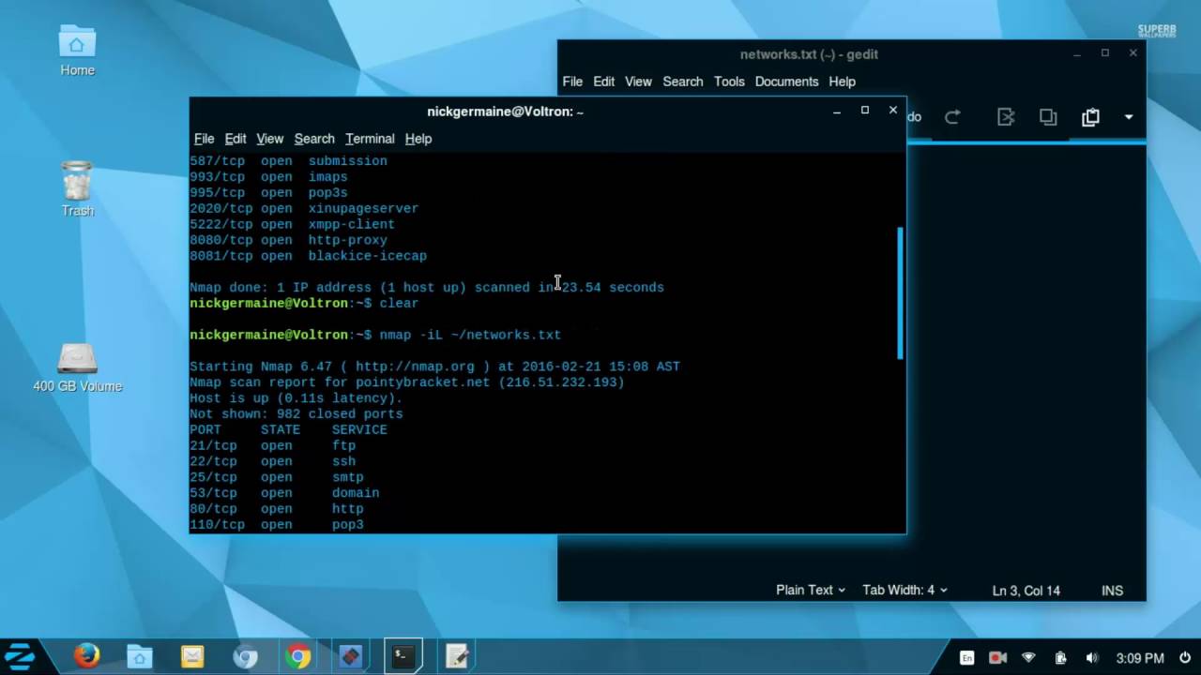Viewport: 1201px width, 675px height.
Task: Click the Redo icon in gedit toolbar
Action: coord(952,117)
